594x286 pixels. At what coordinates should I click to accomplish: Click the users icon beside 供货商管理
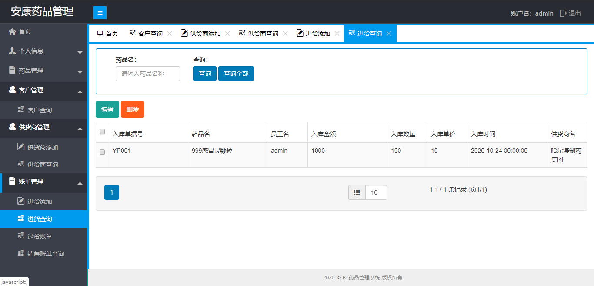coord(12,127)
